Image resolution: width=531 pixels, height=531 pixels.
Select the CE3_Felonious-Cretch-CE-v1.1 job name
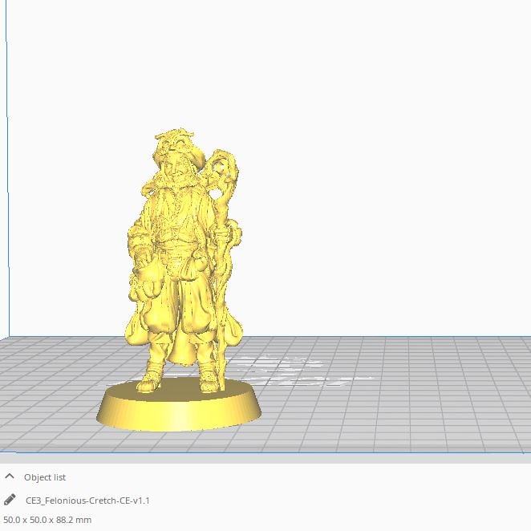(x=87, y=500)
